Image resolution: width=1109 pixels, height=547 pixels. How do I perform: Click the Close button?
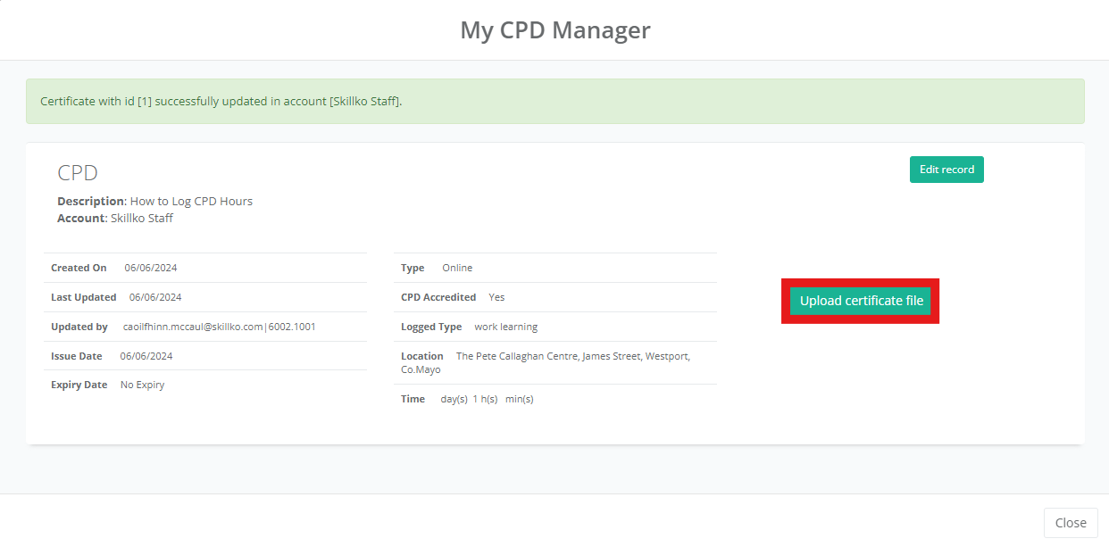[1071, 522]
